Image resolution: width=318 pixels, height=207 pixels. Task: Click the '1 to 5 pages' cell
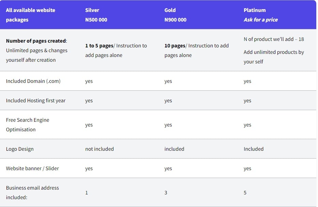(116, 50)
